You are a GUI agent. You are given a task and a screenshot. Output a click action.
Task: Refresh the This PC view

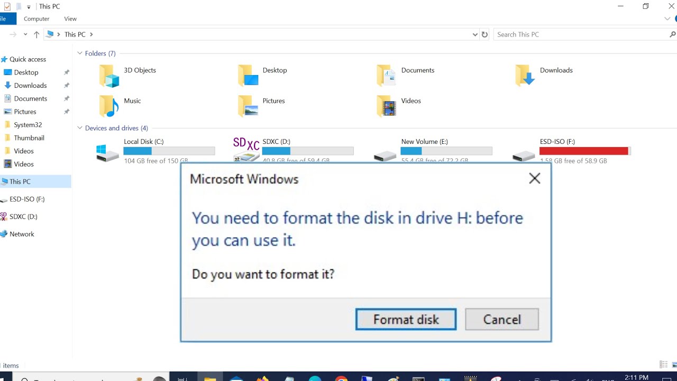(484, 34)
